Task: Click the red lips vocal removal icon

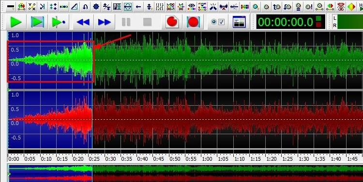Action: pyautogui.click(x=341, y=7)
